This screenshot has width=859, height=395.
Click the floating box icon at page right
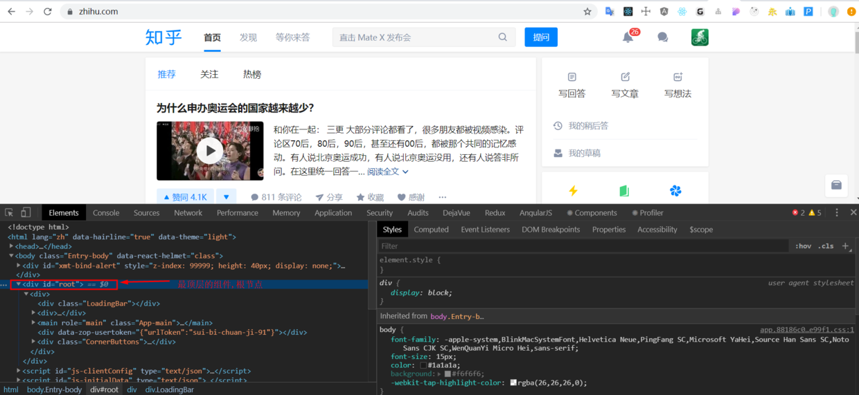point(836,185)
